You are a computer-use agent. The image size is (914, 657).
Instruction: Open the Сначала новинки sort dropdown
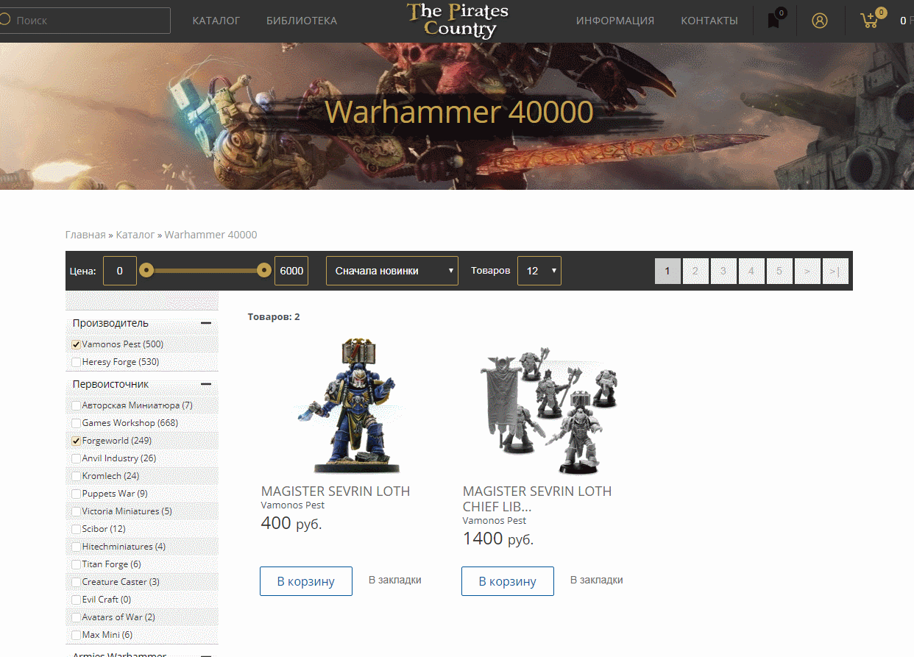coord(392,271)
